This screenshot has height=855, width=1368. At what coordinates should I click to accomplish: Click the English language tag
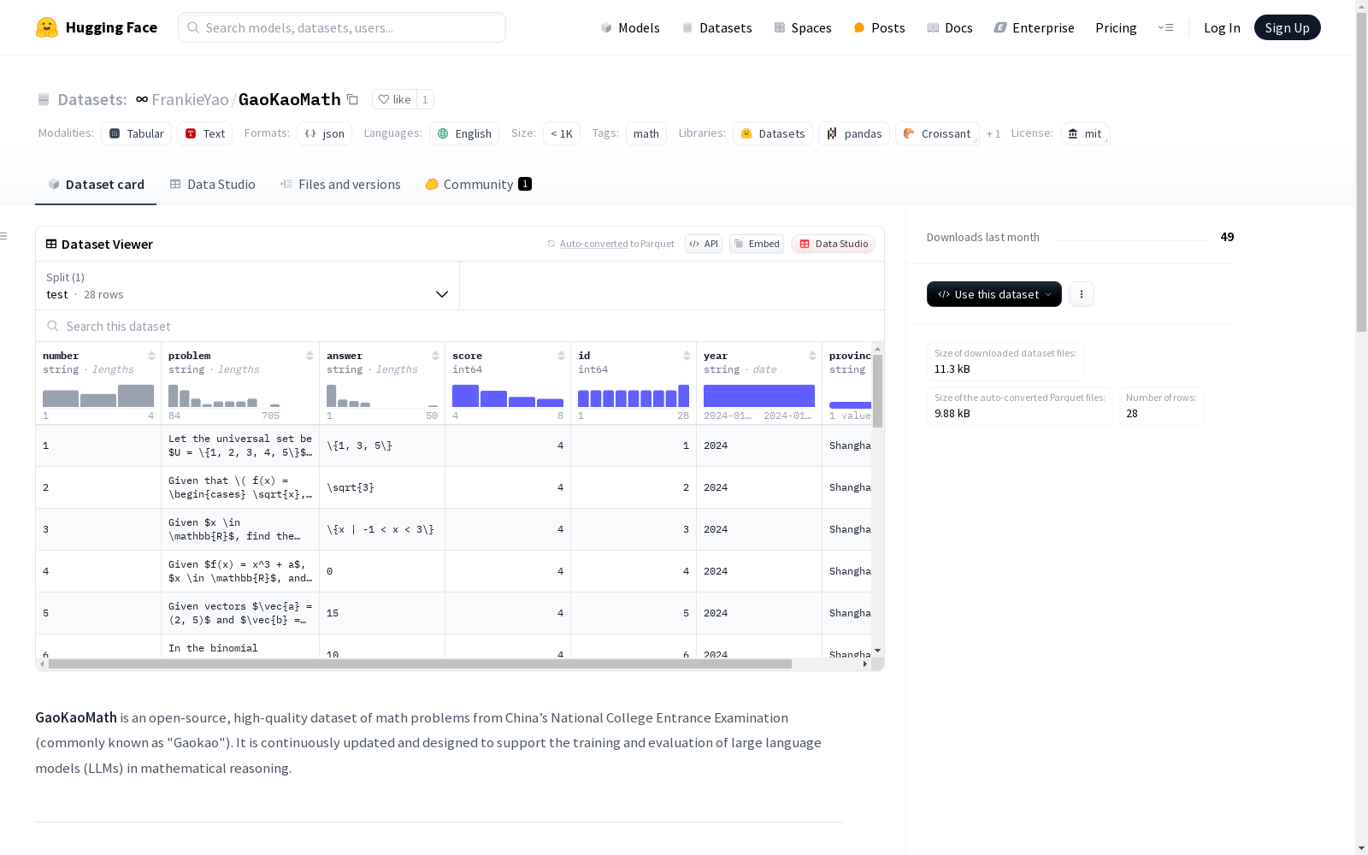pyautogui.click(x=464, y=133)
